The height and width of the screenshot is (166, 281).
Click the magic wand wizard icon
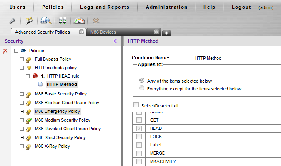coord(29,20)
